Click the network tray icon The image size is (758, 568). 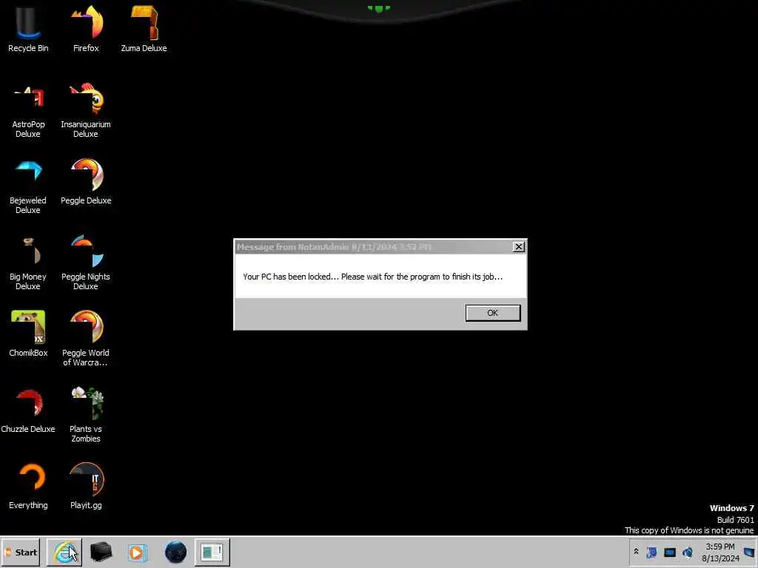click(651, 552)
